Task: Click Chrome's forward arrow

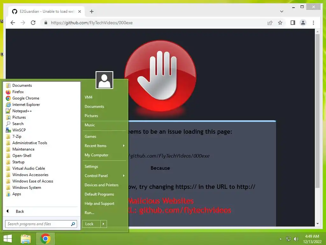Action: point(23,23)
